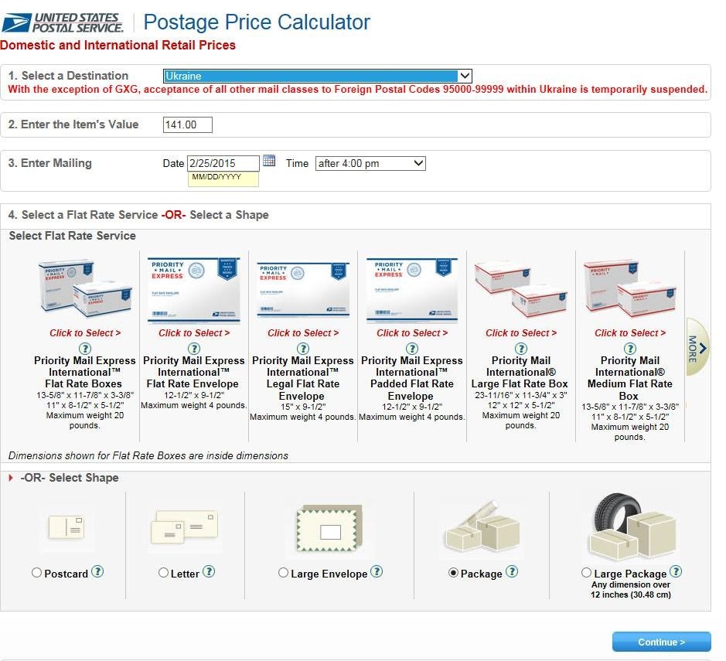Click the Continue button
The width and height of the screenshot is (726, 661).
click(x=661, y=642)
